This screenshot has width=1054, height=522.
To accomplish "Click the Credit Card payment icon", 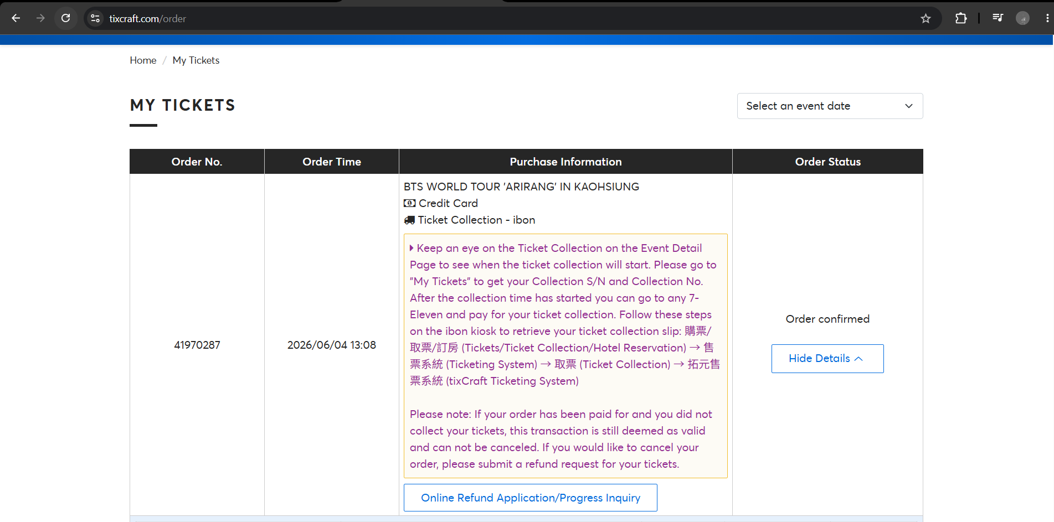I will 409,203.
